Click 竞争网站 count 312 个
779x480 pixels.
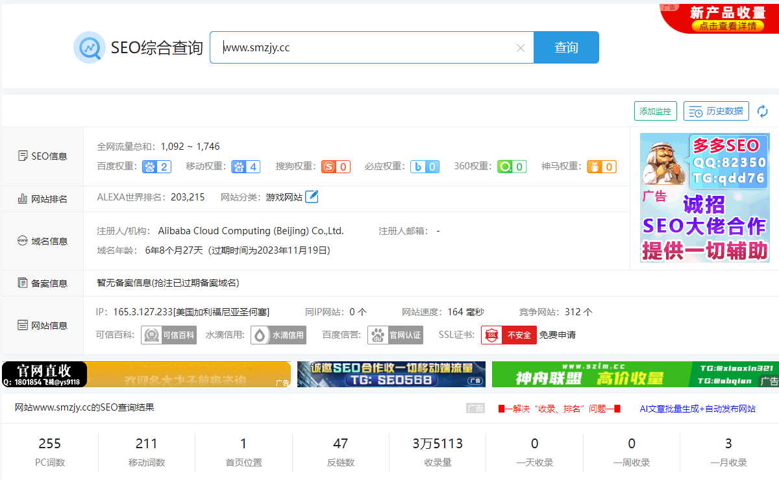coord(578,312)
